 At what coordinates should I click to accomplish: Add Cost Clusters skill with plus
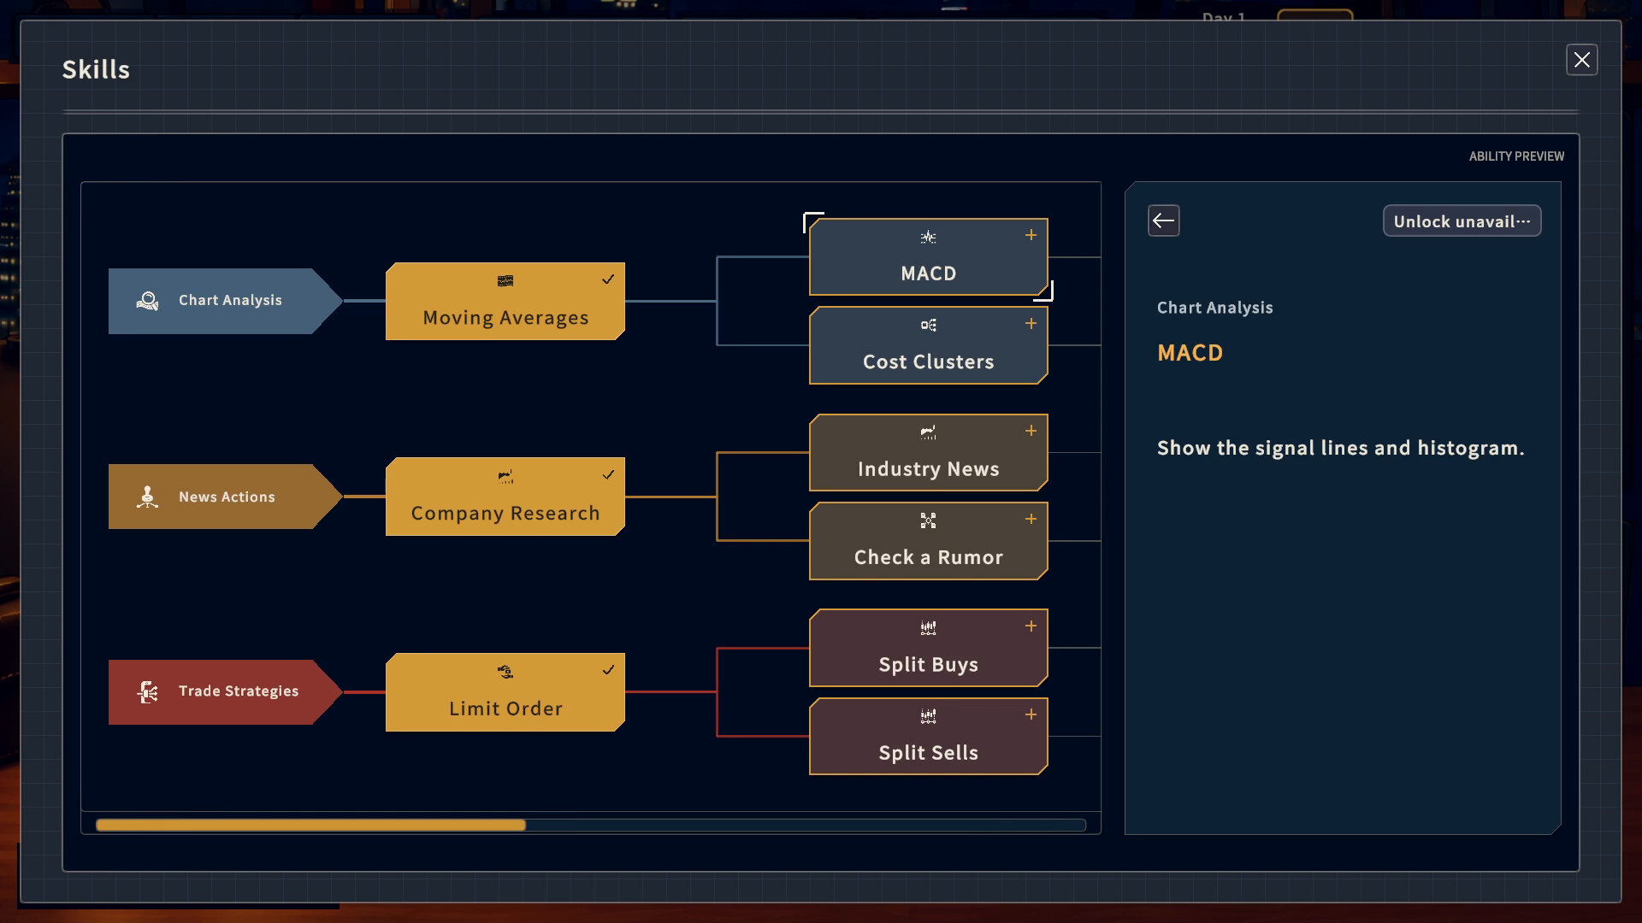1031,324
